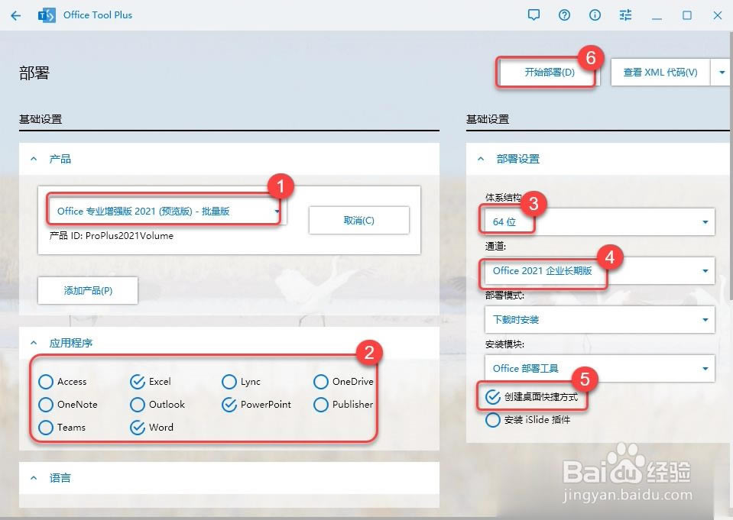This screenshot has height=520, width=733.
Task: Open the help question mark icon
Action: (x=564, y=15)
